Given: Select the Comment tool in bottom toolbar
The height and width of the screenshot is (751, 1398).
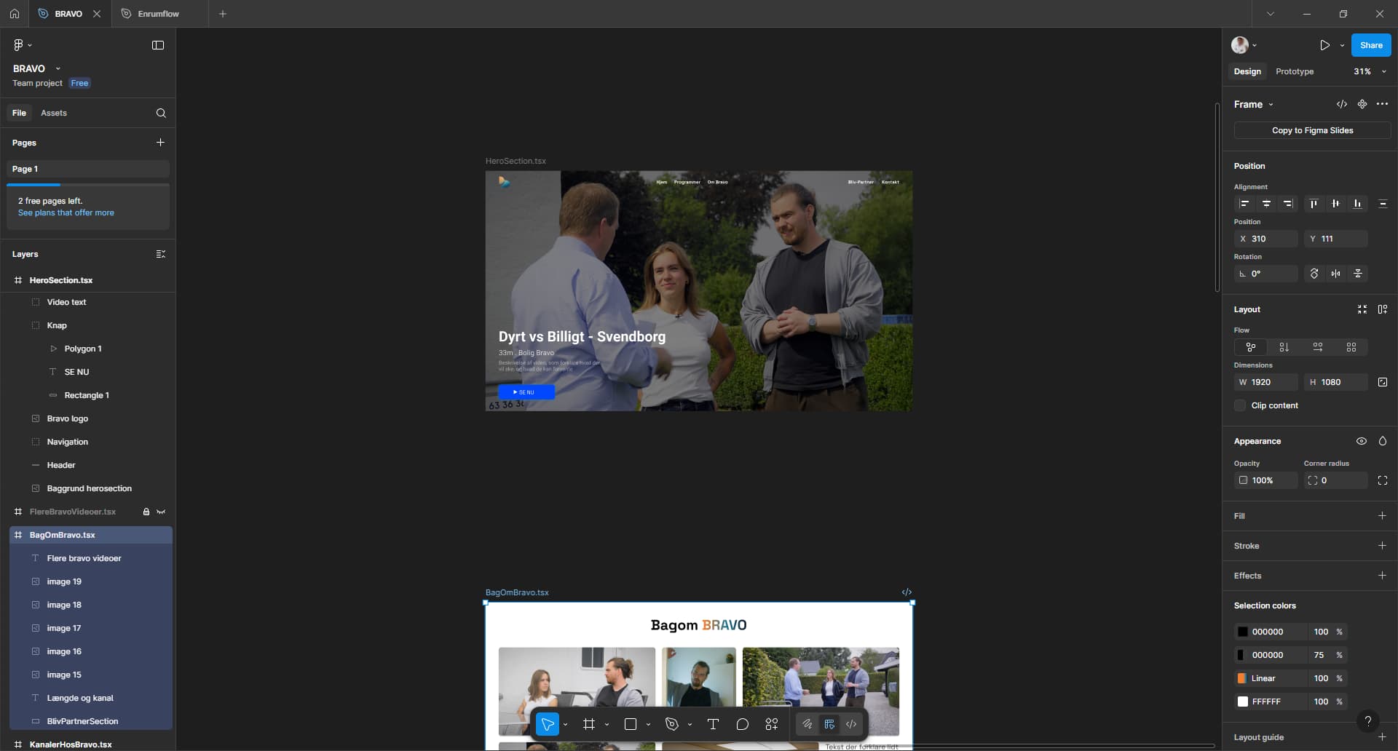Looking at the screenshot, I should pos(742,724).
